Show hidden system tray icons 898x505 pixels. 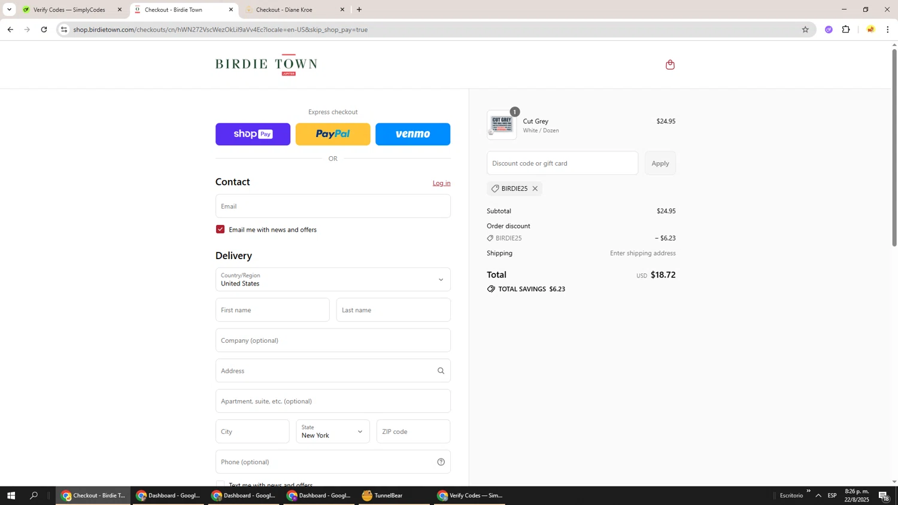point(818,495)
